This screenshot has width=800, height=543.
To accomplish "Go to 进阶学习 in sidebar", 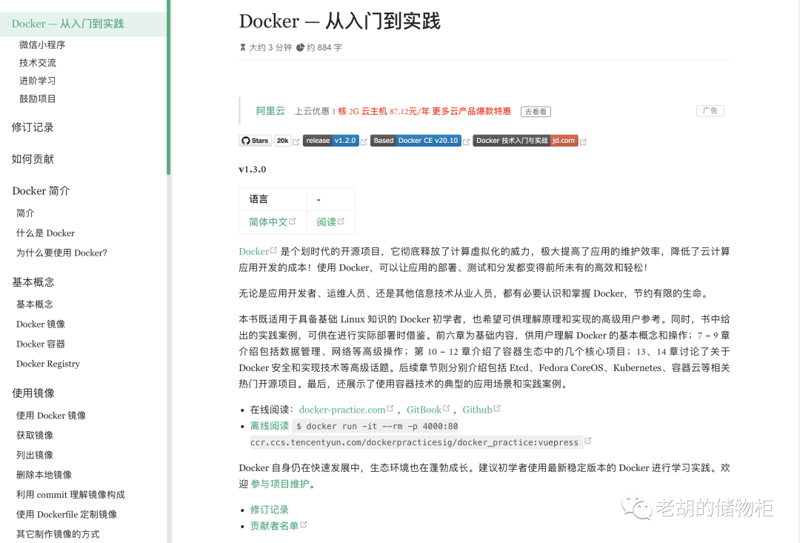I will pyautogui.click(x=38, y=81).
